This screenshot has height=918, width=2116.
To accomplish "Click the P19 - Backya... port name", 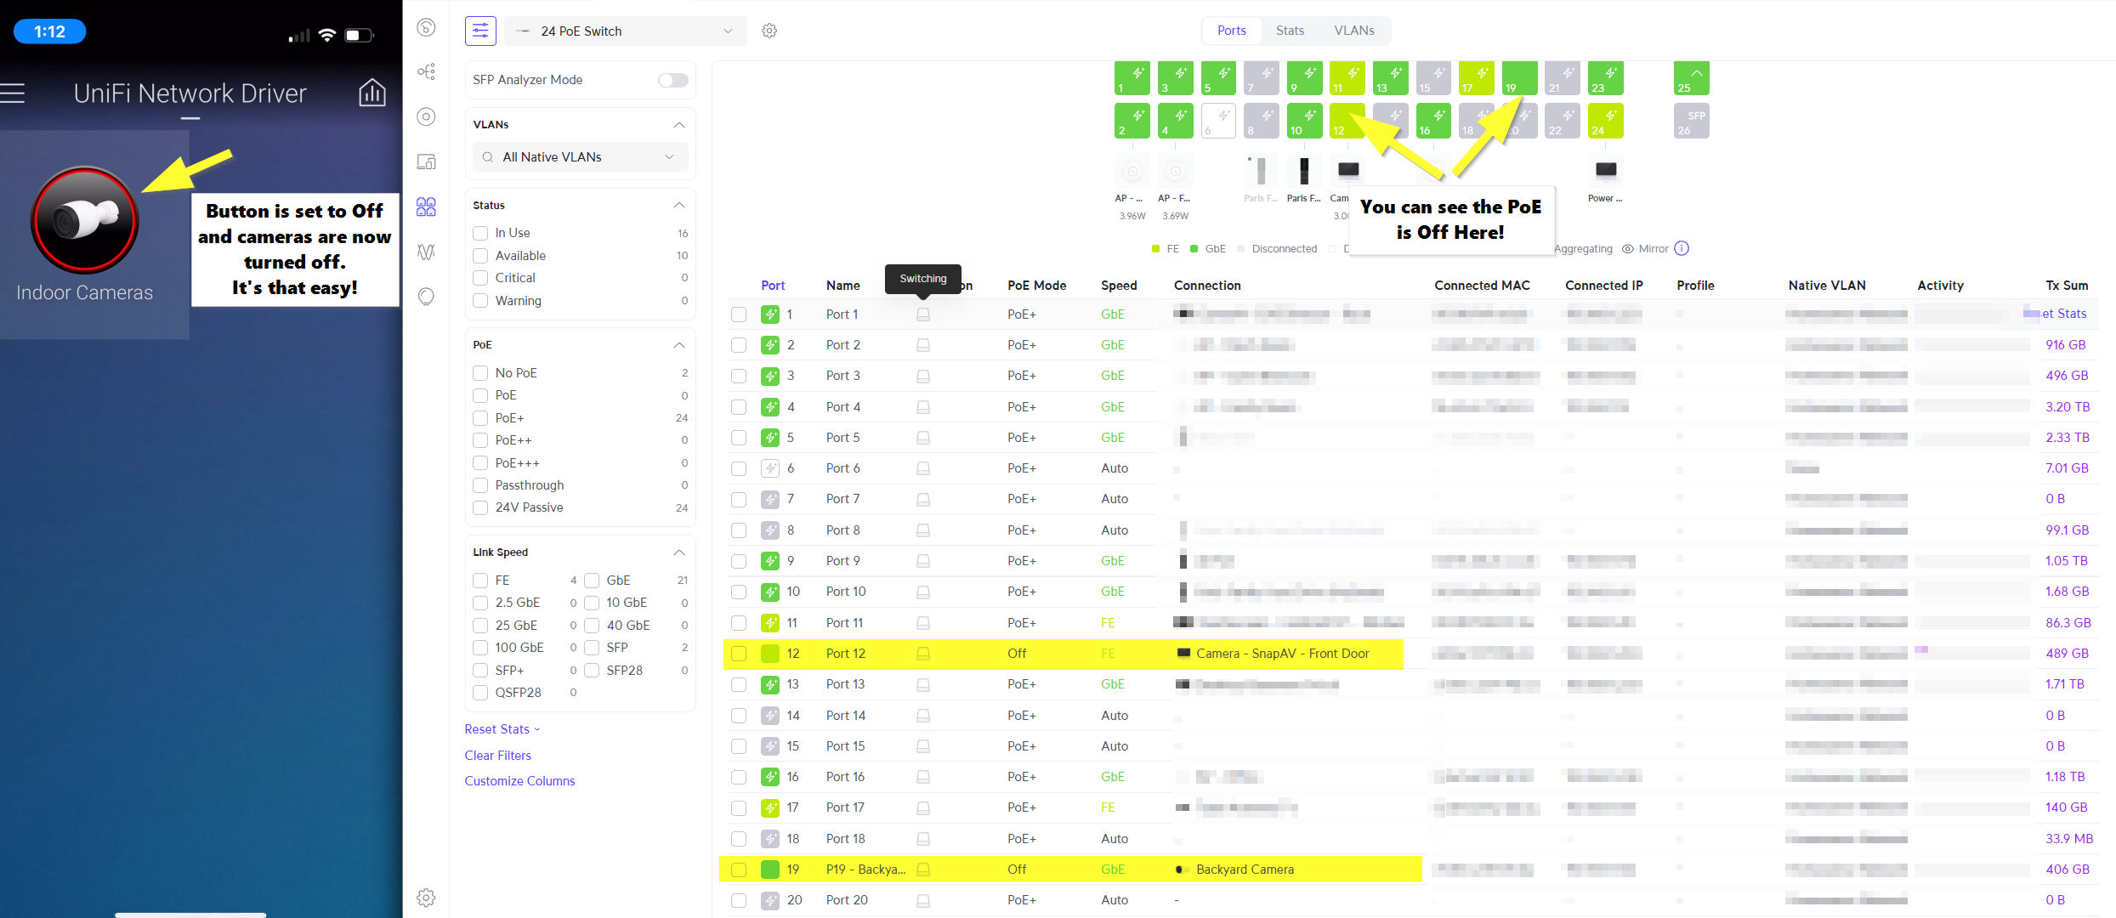I will point(865,870).
